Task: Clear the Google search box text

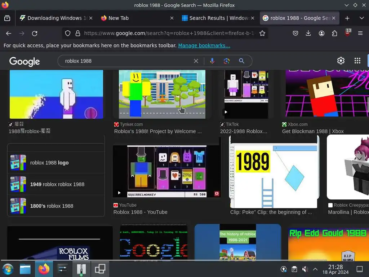Action: tap(196, 61)
